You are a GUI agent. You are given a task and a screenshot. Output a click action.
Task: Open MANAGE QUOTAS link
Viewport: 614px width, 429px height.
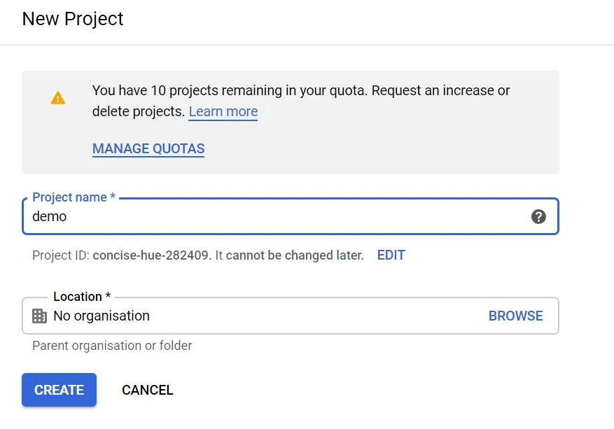(148, 149)
